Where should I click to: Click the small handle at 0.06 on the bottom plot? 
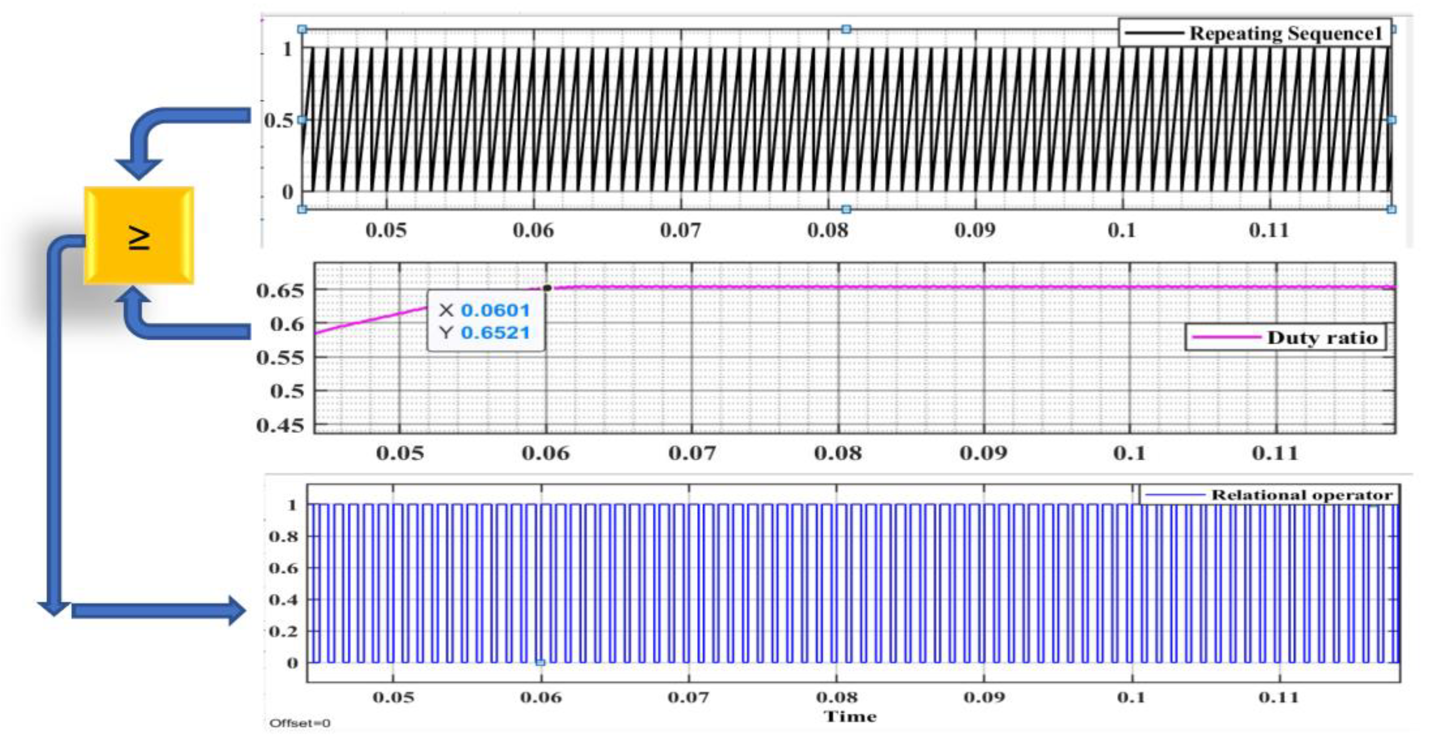tap(540, 662)
